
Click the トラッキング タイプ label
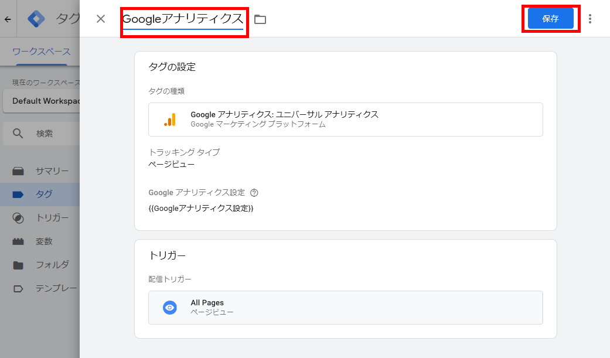184,152
